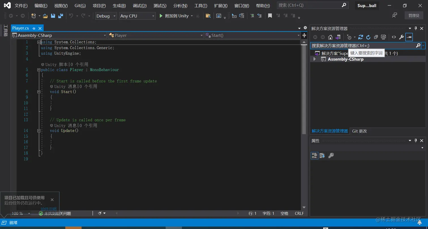Click the Categorized icon in the Properties panel
This screenshot has height=229, width=428.
tap(314, 155)
